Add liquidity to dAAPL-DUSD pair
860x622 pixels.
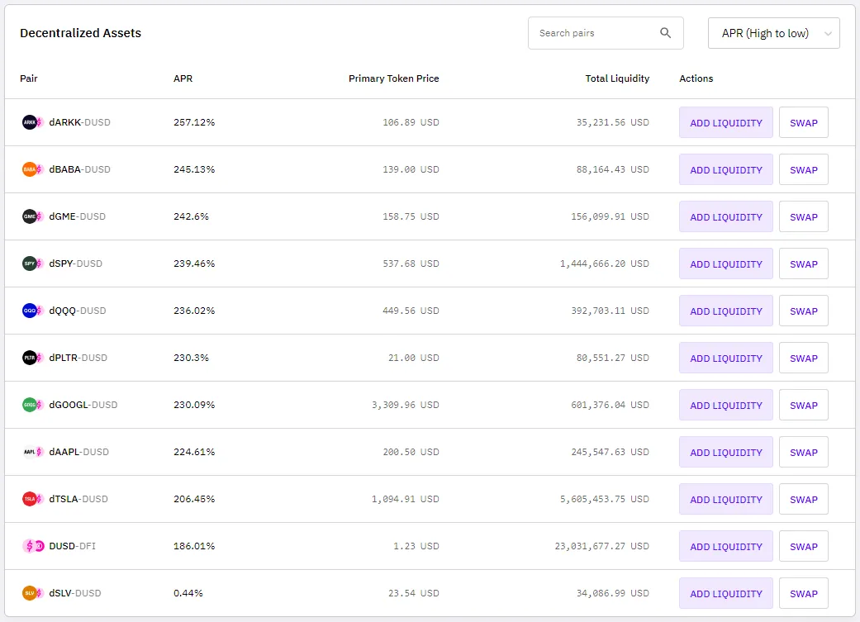[725, 453]
